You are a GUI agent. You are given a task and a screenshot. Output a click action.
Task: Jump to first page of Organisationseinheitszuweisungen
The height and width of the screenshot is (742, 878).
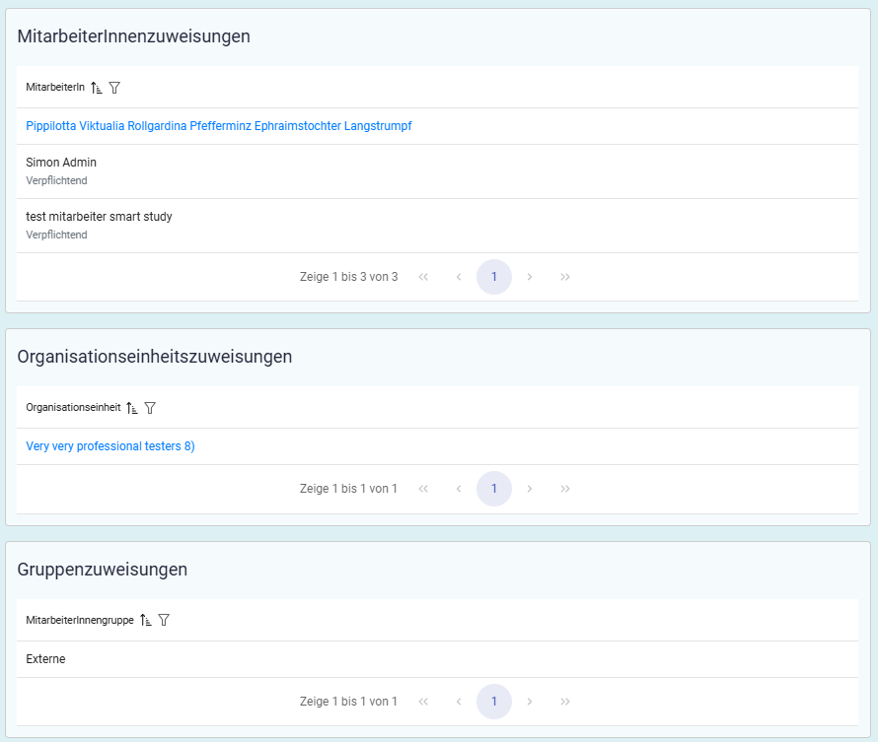pyautogui.click(x=423, y=489)
